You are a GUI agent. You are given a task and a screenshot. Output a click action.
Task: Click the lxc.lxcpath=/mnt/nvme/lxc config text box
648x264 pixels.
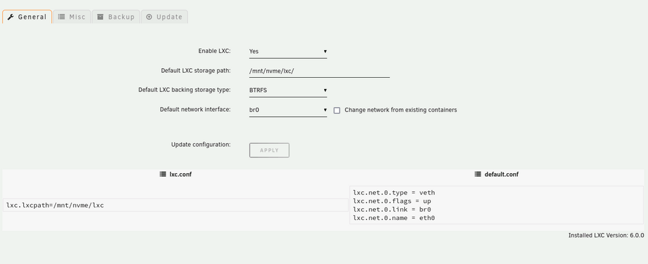[175, 205]
